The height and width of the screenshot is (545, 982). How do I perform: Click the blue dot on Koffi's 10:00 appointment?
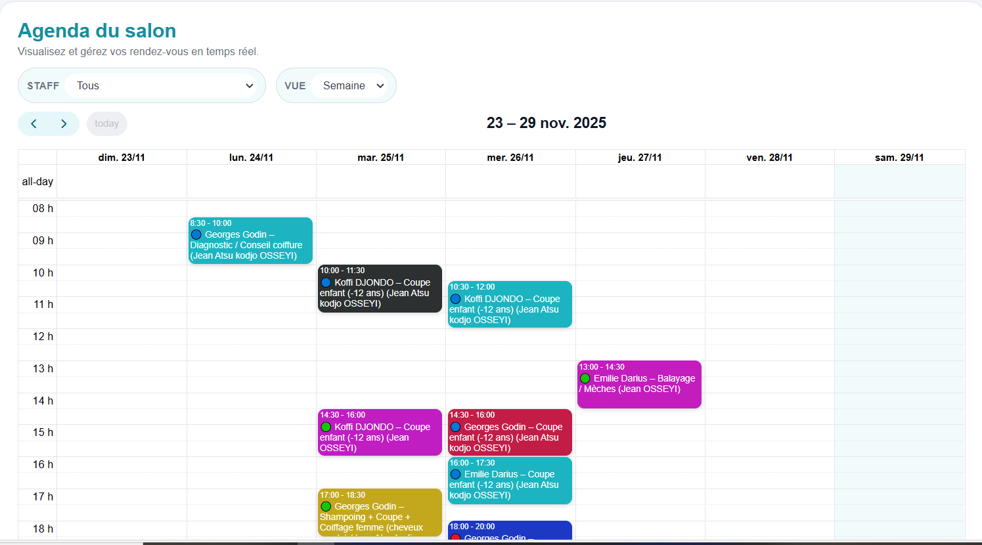[326, 282]
